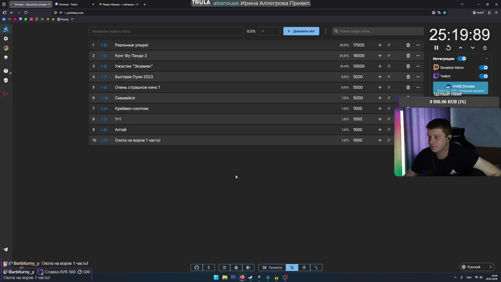Open Windows Start menu
Viewport: 501px width, 282px height.
216,277
